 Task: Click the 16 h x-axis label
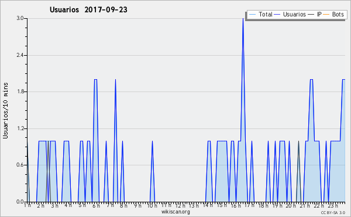point(236,205)
